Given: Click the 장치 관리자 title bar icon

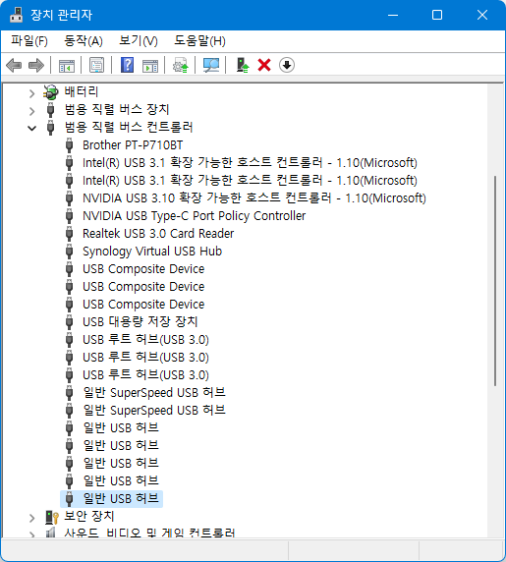Looking at the screenshot, I should 16,15.
